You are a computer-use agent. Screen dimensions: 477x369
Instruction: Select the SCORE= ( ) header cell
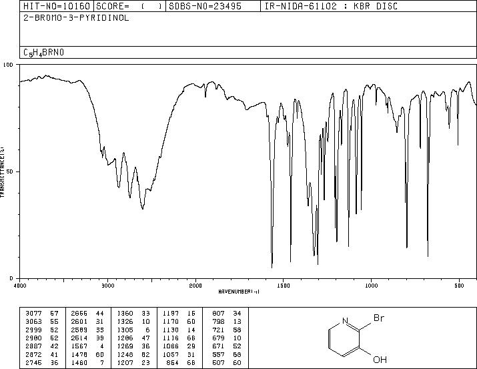[129, 6]
